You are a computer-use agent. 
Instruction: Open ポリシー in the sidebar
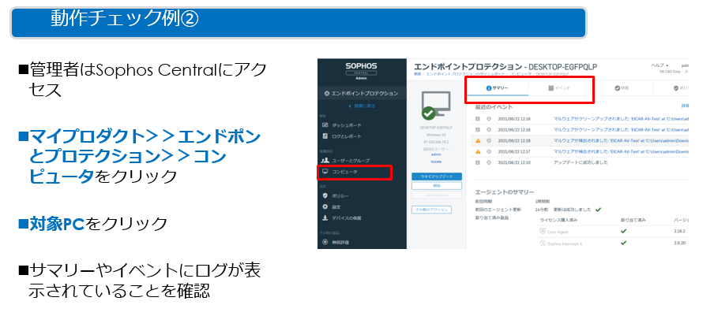[340, 195]
